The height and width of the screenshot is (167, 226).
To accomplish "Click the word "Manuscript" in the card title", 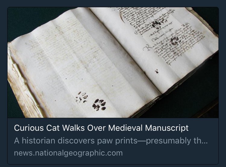I will 167,128.
